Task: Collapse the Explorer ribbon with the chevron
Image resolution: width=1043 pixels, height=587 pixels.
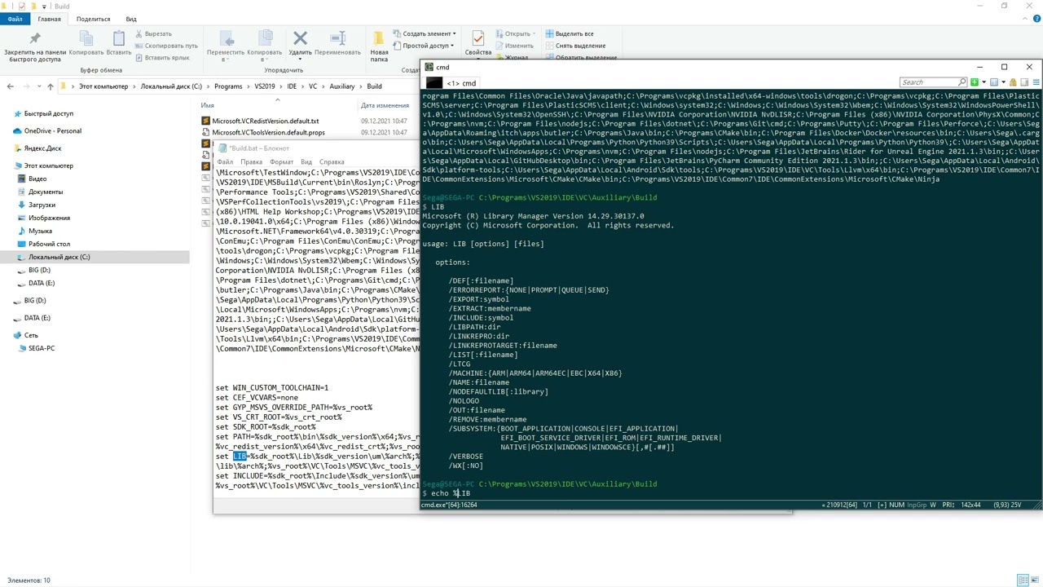Action: coord(1025,19)
